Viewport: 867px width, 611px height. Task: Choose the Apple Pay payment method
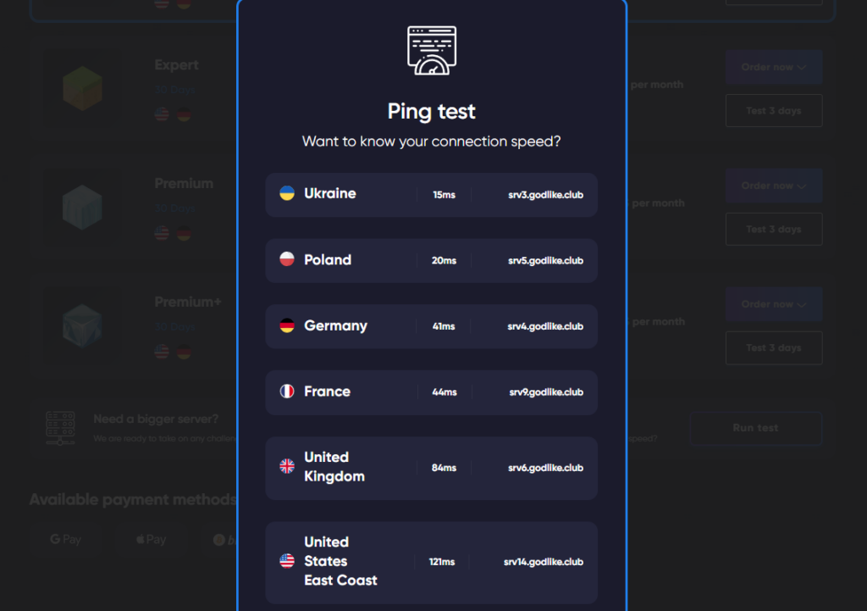coord(151,540)
